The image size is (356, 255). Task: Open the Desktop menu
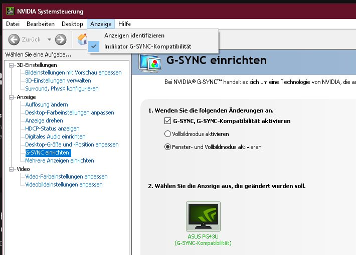point(72,24)
